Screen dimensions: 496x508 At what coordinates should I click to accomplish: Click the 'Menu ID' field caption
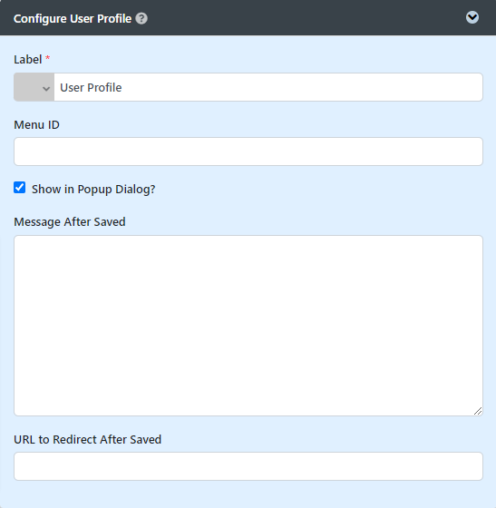(36, 125)
